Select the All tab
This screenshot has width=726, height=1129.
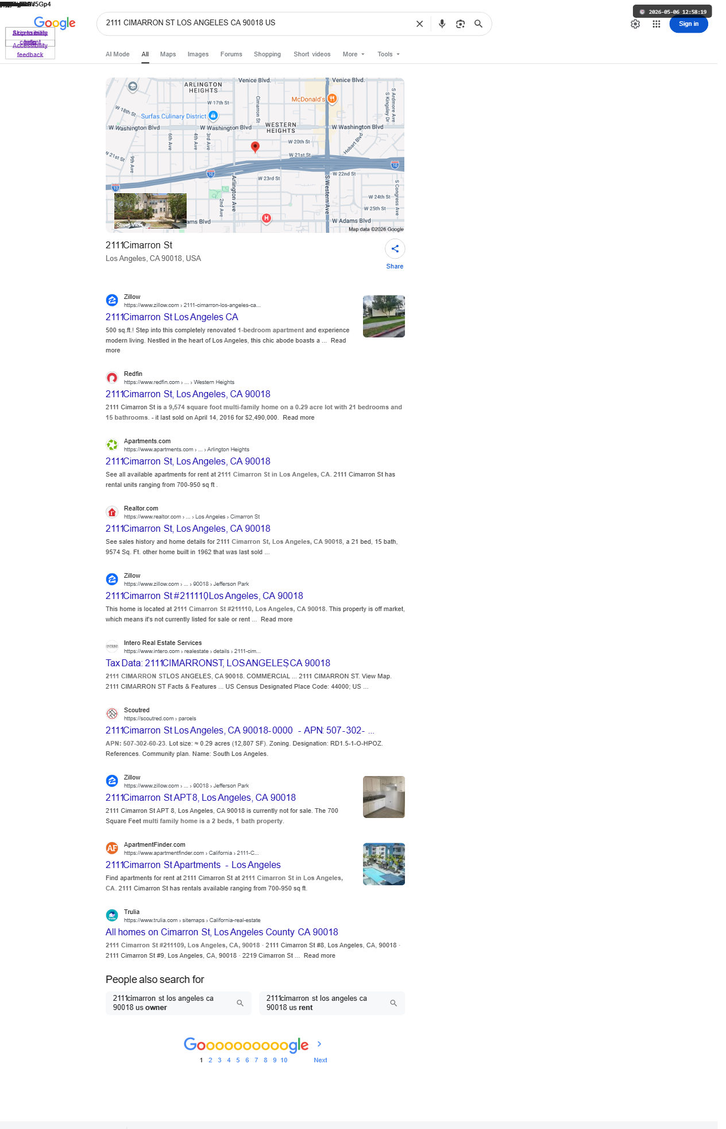click(145, 54)
